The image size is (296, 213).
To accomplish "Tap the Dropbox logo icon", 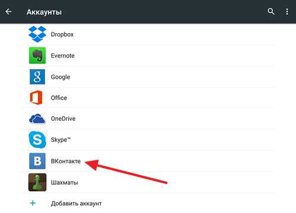I will [x=37, y=34].
